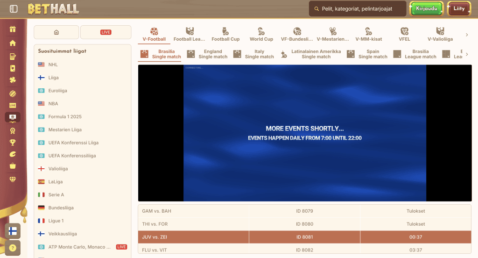Image resolution: width=478 pixels, height=258 pixels.
Task: Select the JUV vs. ZEI match row
Action: coord(304,237)
